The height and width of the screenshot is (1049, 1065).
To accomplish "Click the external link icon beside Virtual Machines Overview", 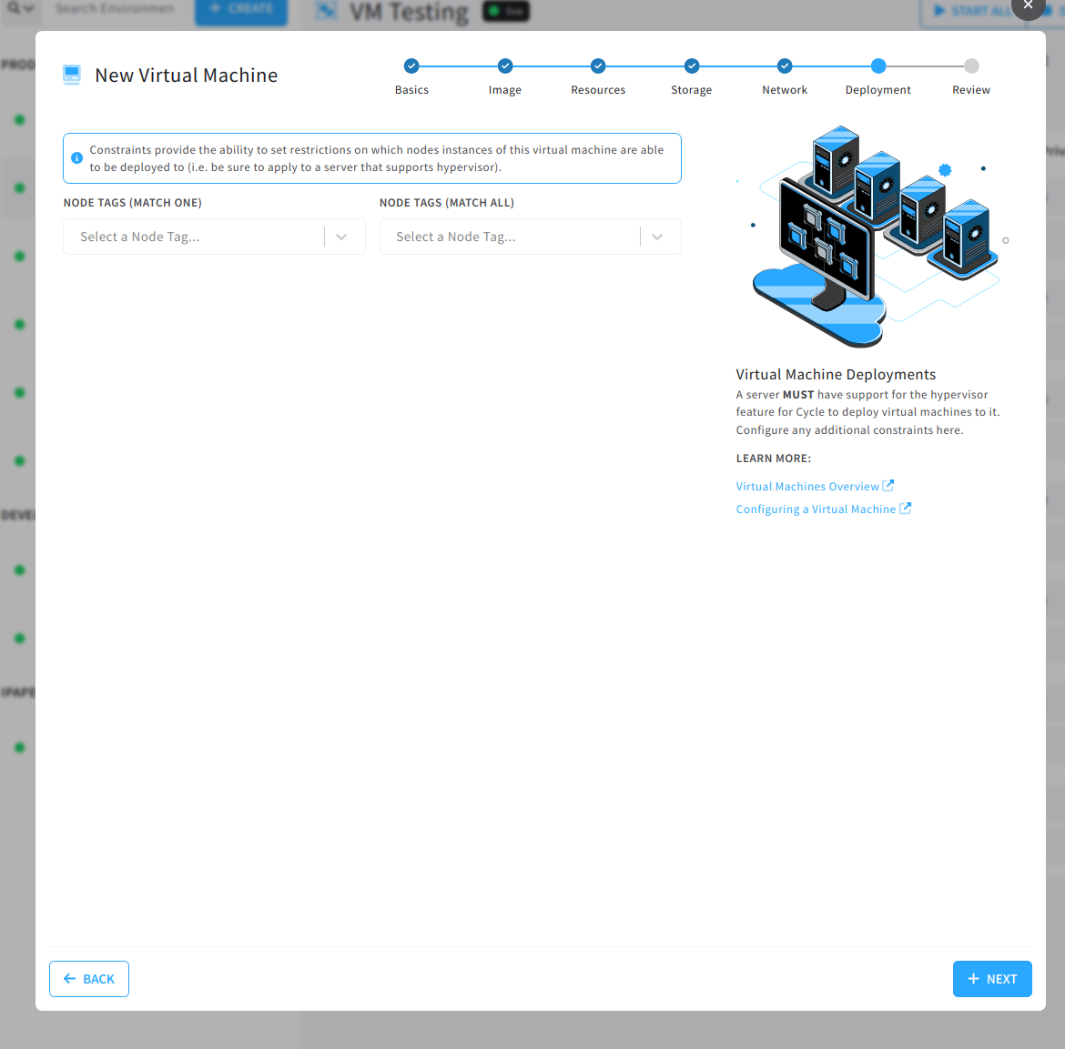I will pos(887,485).
